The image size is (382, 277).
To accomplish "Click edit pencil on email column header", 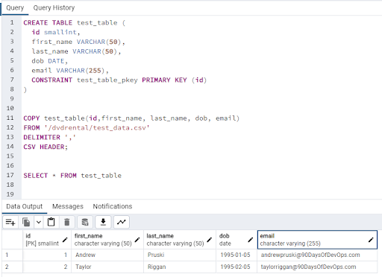I will [x=371, y=240].
